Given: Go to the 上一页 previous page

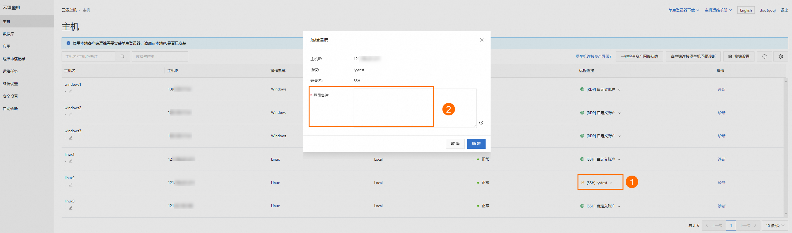Looking at the screenshot, I should 714,226.
